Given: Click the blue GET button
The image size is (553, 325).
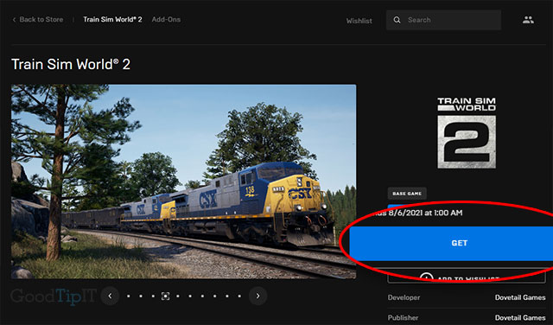Looking at the screenshot, I should point(451,243).
